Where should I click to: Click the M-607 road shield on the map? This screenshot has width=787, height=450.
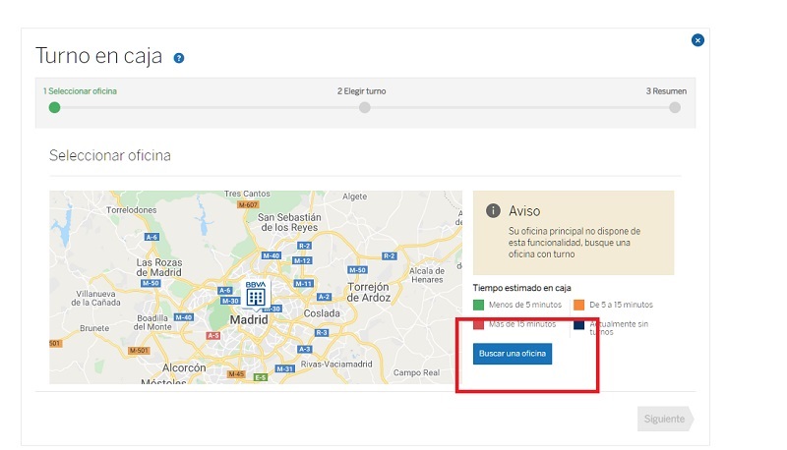[x=248, y=205]
